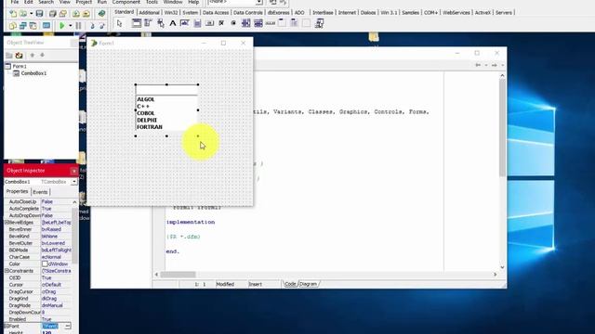Viewport: 595px width, 334px height.
Task: Click the View Form toolbar icon
Action: pos(23,26)
